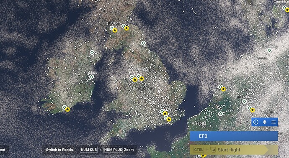This screenshot has width=289, height=158.
Task: Select the yellow star airport near Frankfurt
Action: pos(252,110)
